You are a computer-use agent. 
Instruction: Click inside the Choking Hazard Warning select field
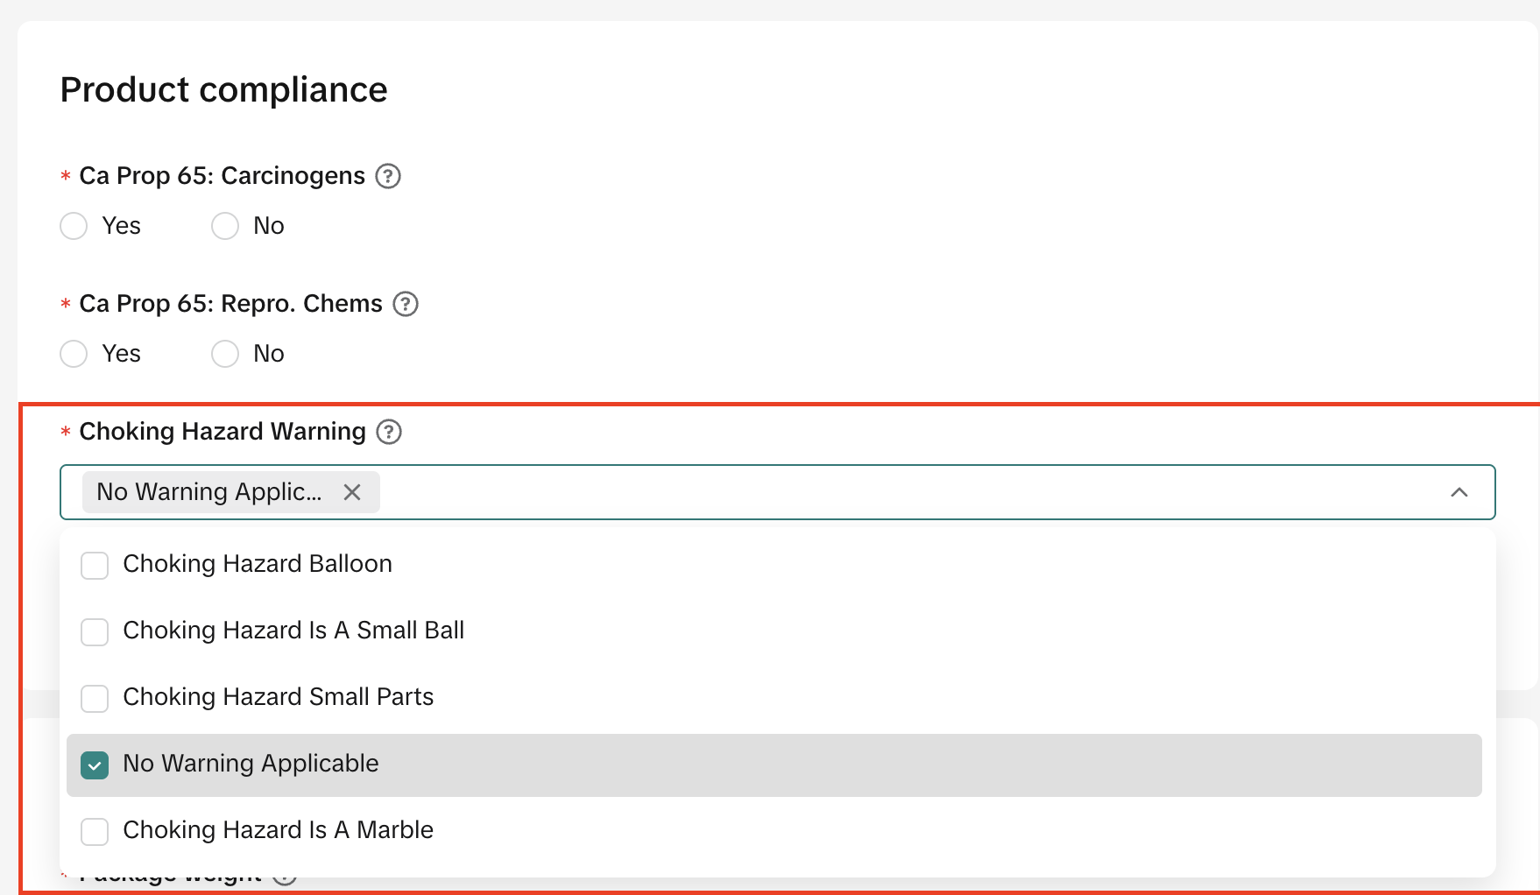click(x=876, y=492)
